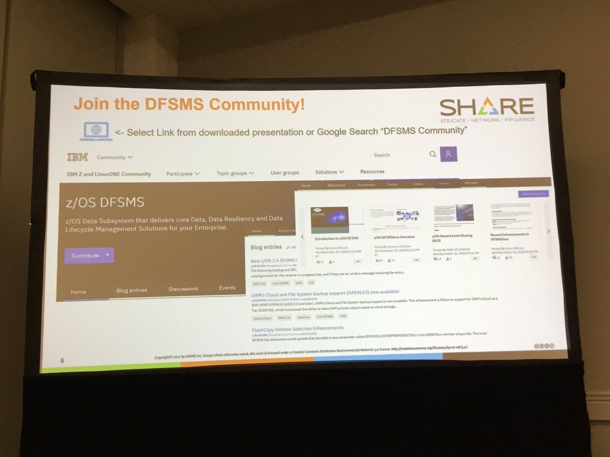The width and height of the screenshot is (610, 457).
Task: Click the IBM logo
Action: click(77, 157)
